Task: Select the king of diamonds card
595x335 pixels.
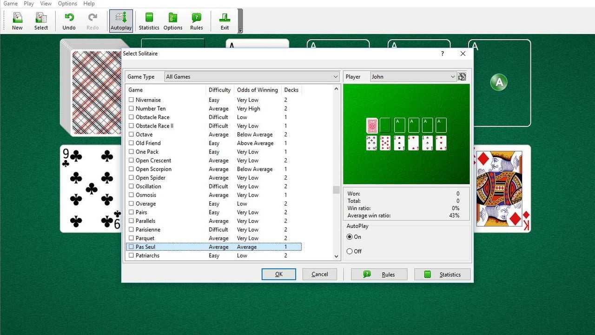Action: [502, 188]
